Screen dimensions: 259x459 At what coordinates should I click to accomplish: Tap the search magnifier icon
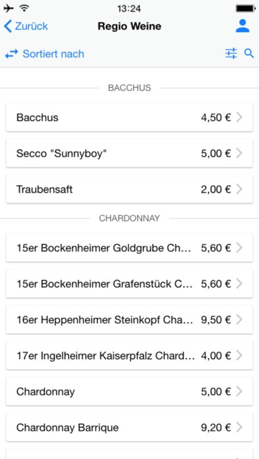pyautogui.click(x=249, y=53)
